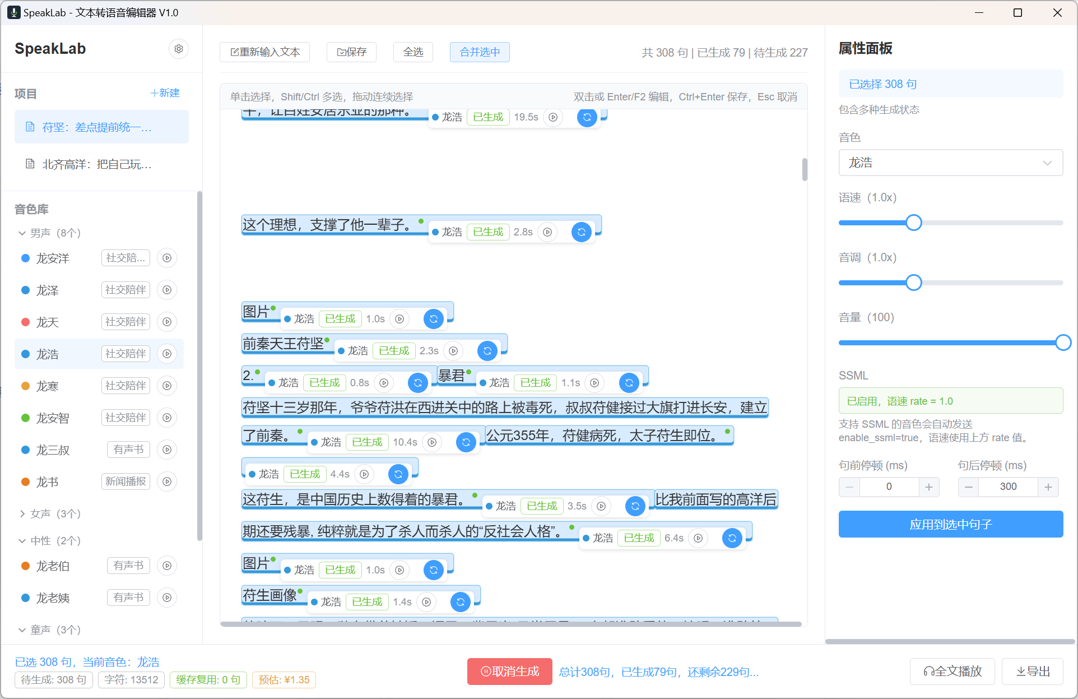Open the 音色 dropdown showing 龙浩
1078x699 pixels.
pos(950,163)
